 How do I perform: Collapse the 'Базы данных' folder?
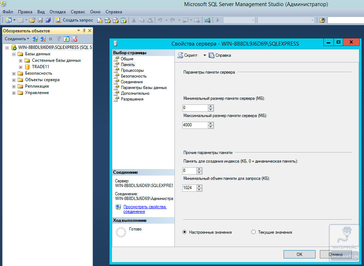click(14, 54)
